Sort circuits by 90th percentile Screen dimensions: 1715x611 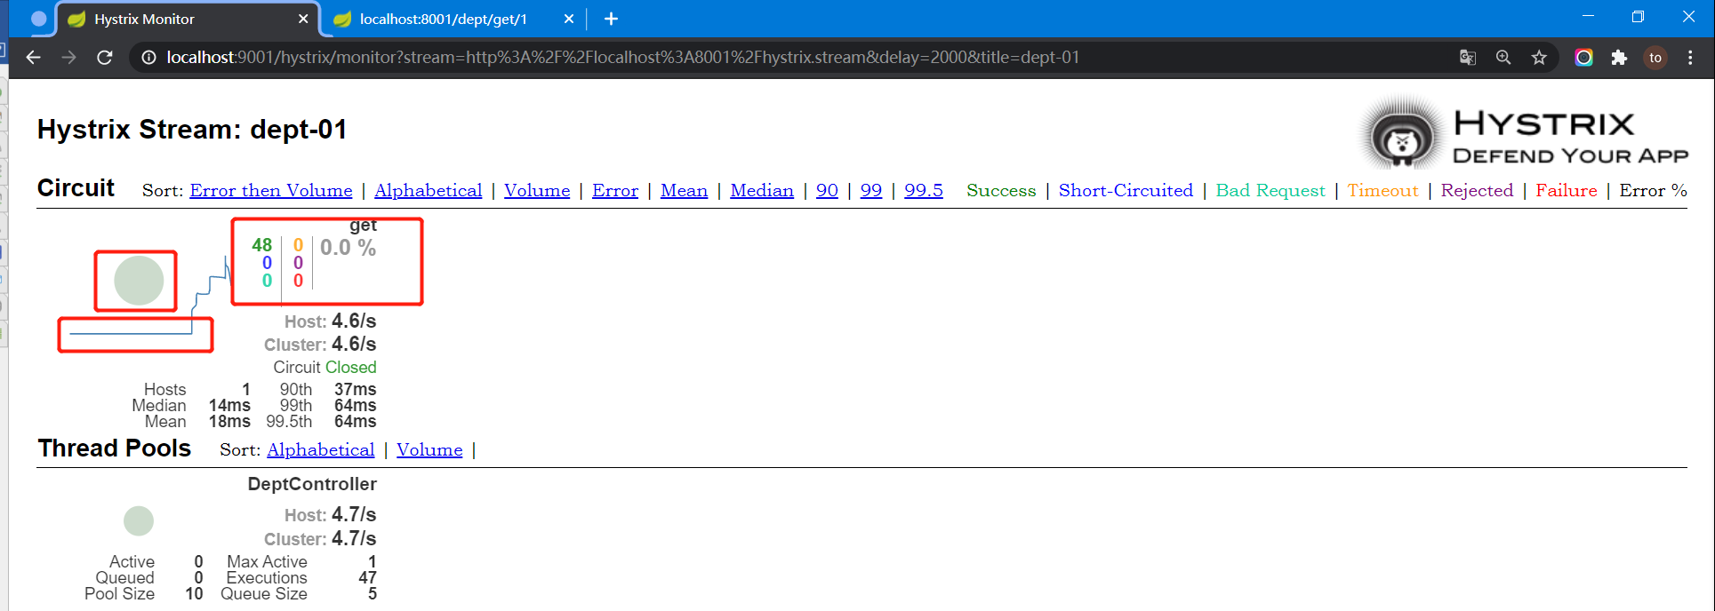pyautogui.click(x=827, y=190)
